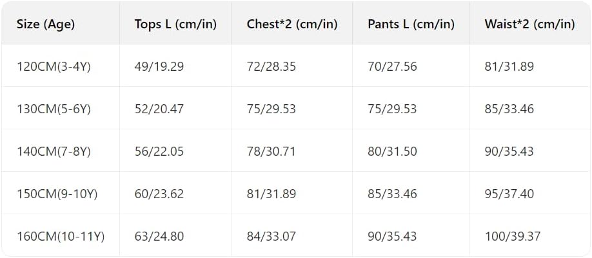
Task: Select the 80/31.50 pants length cell
Action: point(392,151)
